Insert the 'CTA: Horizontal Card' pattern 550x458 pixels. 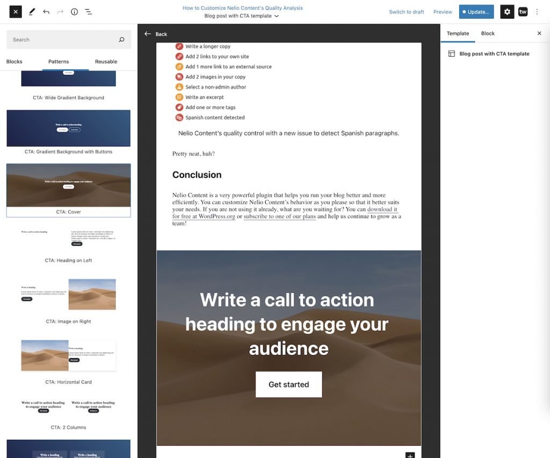coord(68,361)
